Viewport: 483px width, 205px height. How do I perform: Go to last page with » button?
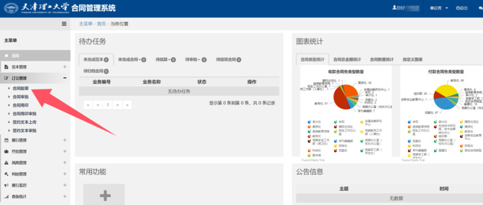coord(127,105)
